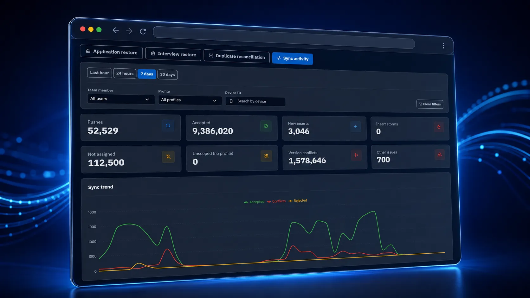This screenshot has width=530, height=298.
Task: Click the Search by device input field
Action: (x=255, y=101)
